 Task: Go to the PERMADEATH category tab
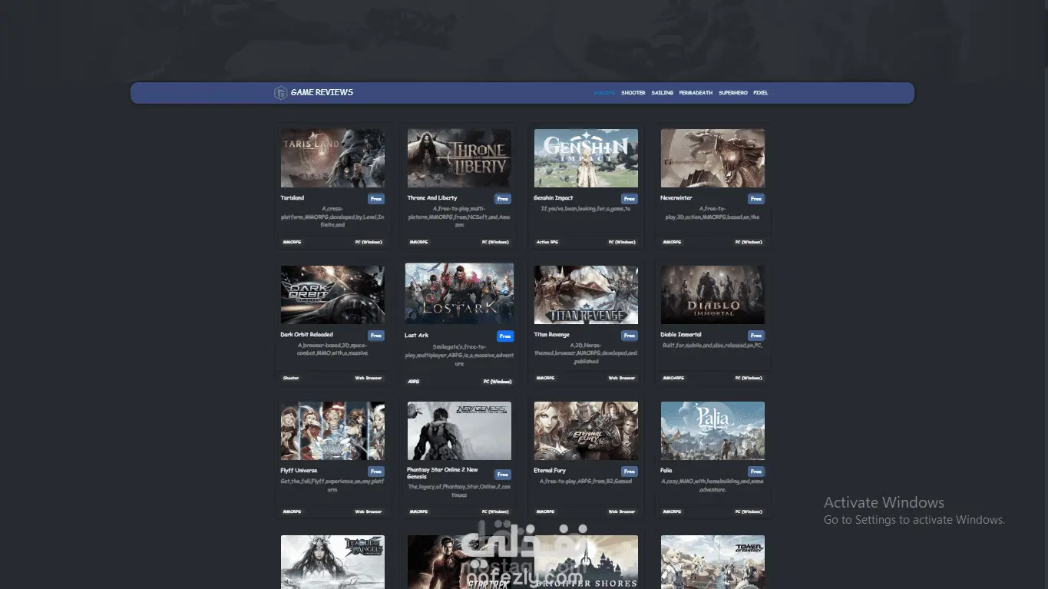click(x=696, y=93)
